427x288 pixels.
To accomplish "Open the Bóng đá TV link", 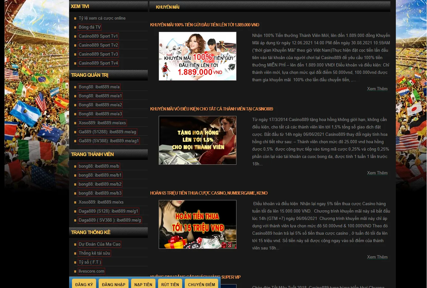I will click(x=90, y=27).
